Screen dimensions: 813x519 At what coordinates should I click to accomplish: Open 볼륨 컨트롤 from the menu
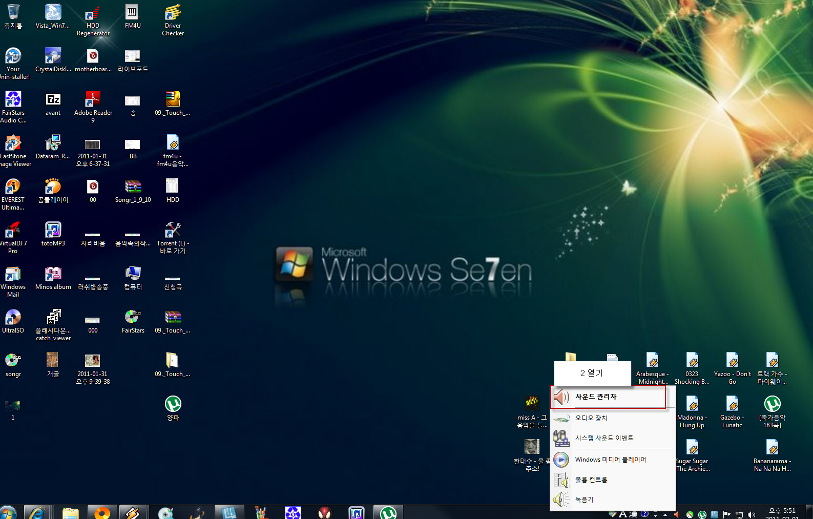[612, 480]
